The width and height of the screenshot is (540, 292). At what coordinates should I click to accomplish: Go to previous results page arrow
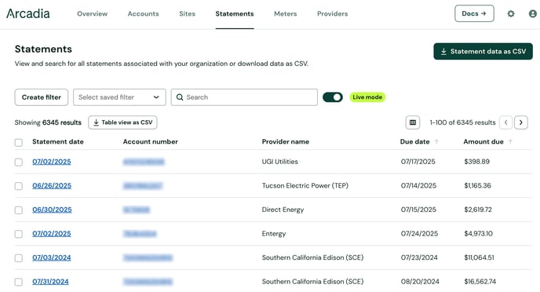tap(505, 122)
